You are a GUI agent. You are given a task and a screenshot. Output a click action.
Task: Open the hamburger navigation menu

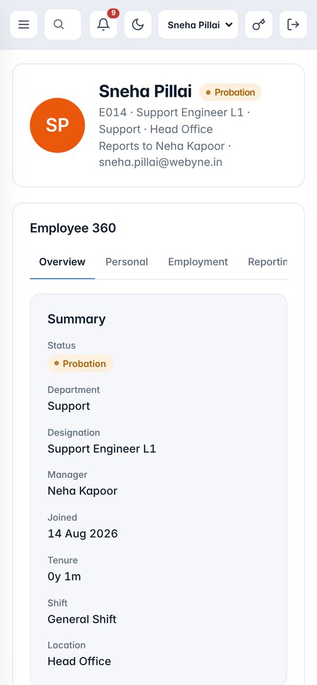point(23,25)
